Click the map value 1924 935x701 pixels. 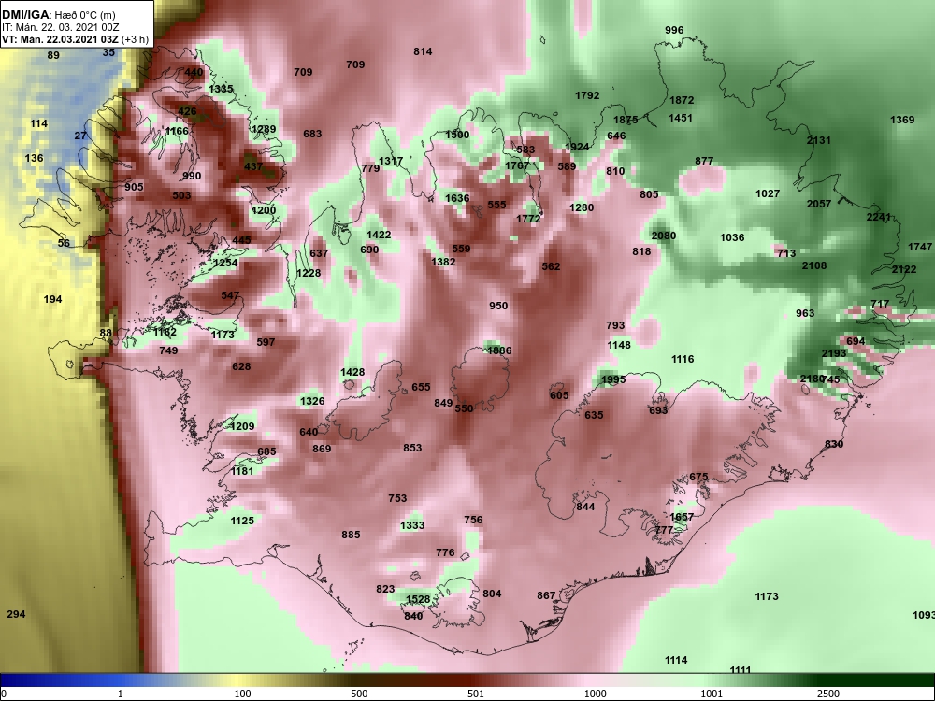coord(577,147)
